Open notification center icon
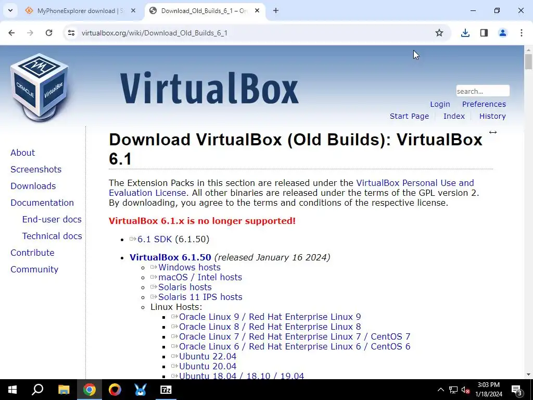The width and height of the screenshot is (533, 400). click(x=517, y=390)
